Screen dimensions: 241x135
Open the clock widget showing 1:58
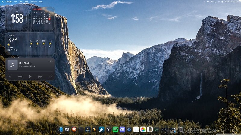pos(17,18)
